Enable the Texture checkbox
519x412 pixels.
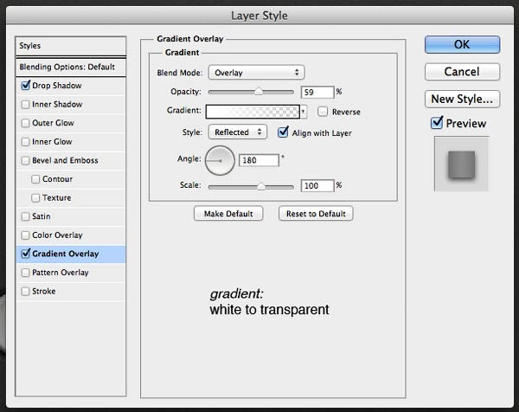[x=35, y=197]
